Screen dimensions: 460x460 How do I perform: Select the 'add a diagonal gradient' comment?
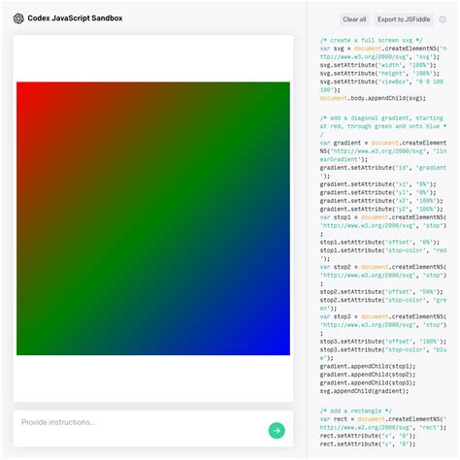click(x=383, y=126)
